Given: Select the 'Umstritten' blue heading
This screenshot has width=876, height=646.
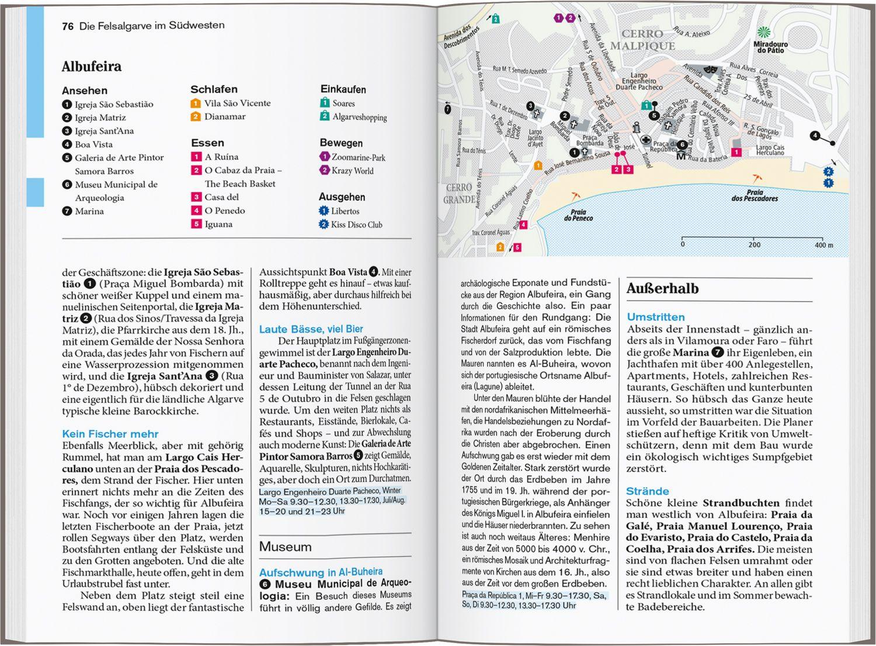Looking at the screenshot, I should [x=655, y=317].
